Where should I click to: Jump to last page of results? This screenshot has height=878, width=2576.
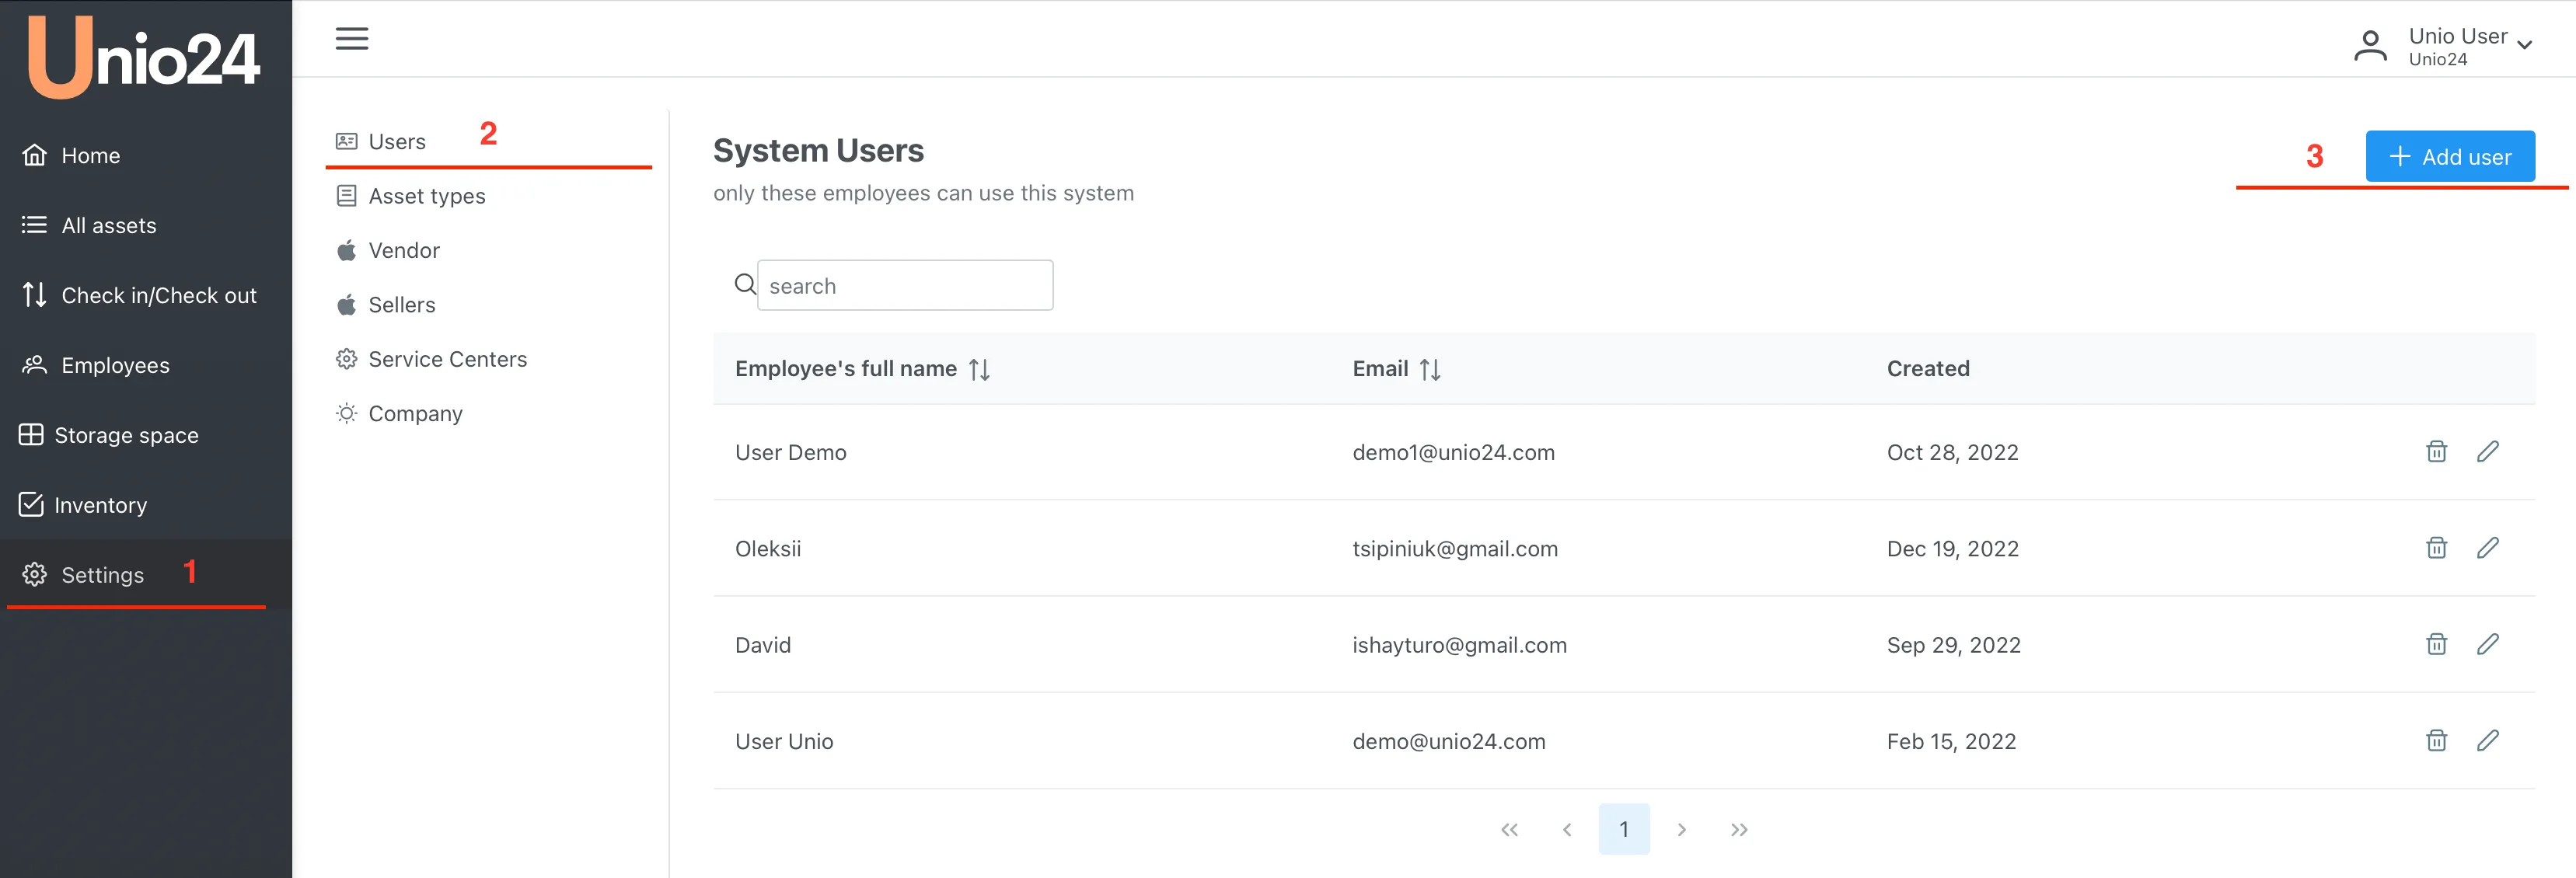pyautogui.click(x=1739, y=830)
